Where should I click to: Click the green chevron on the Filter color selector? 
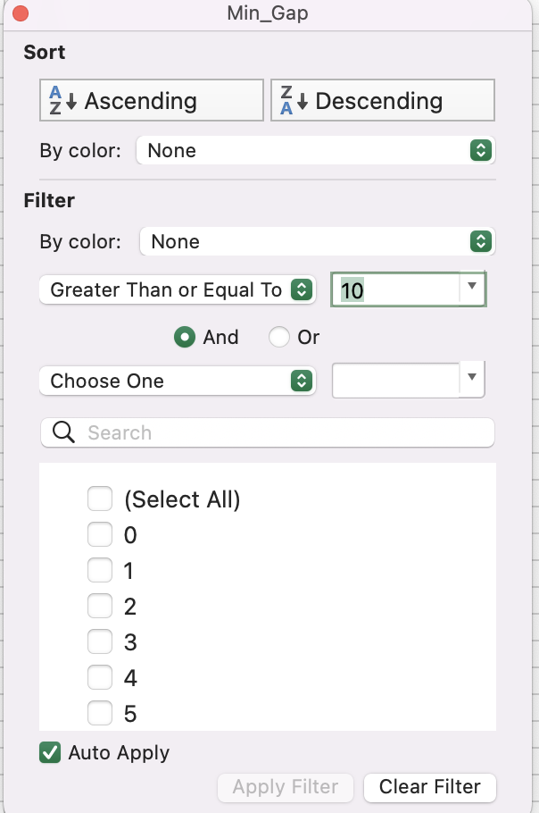[480, 241]
